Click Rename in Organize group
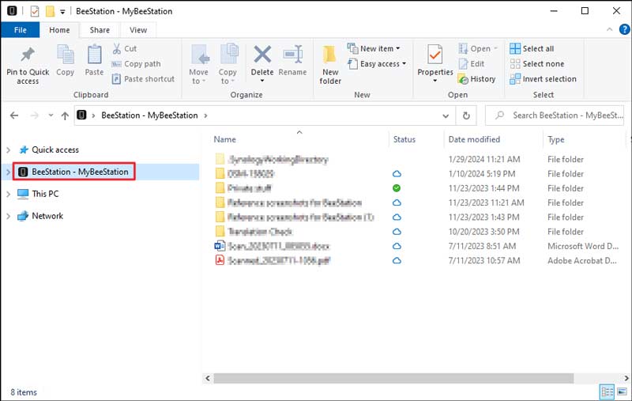This screenshot has width=632, height=401. [292, 61]
